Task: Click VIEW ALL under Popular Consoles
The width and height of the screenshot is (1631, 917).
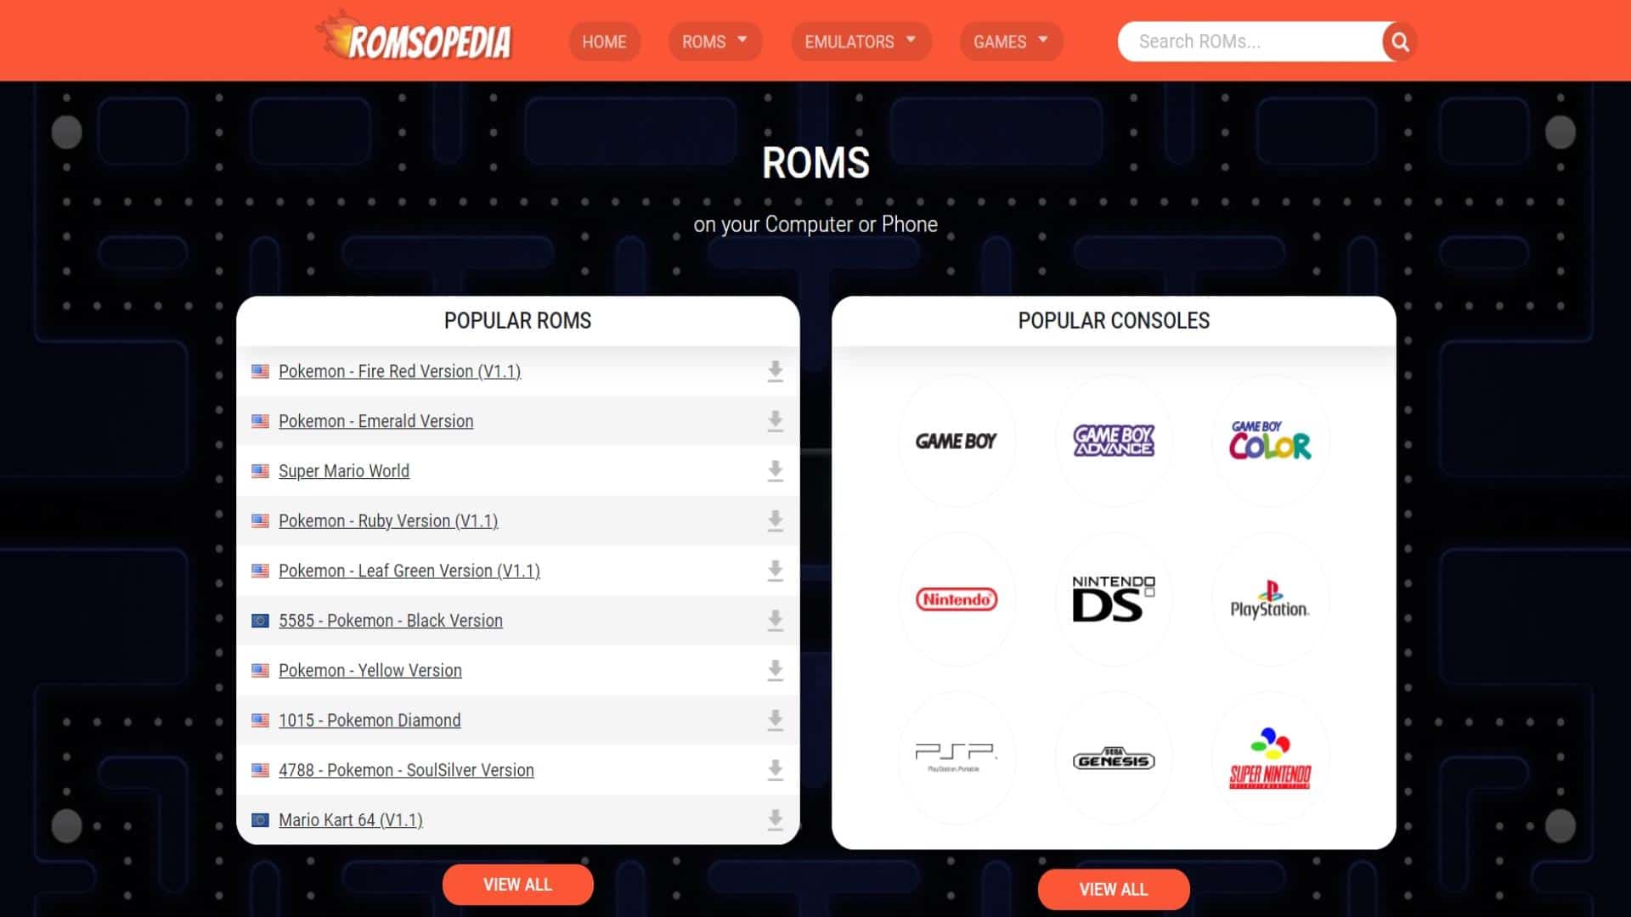Action: [x=1113, y=889]
